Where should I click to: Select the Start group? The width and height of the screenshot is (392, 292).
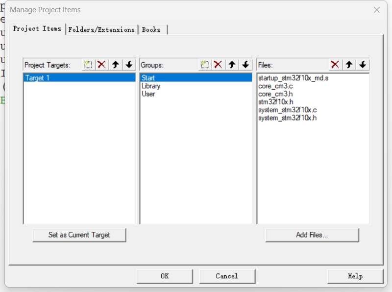(x=196, y=78)
